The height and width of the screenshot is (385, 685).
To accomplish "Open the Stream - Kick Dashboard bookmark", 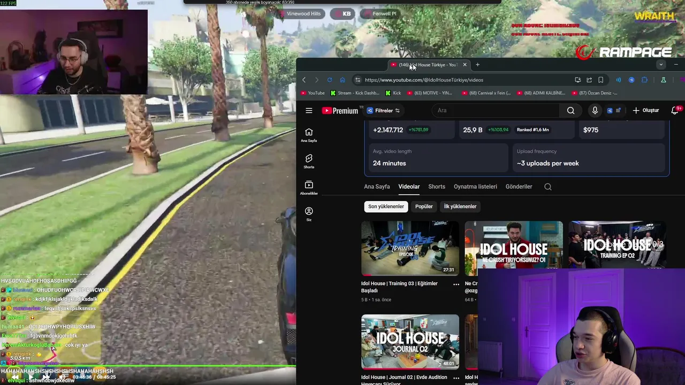I will 355,93.
